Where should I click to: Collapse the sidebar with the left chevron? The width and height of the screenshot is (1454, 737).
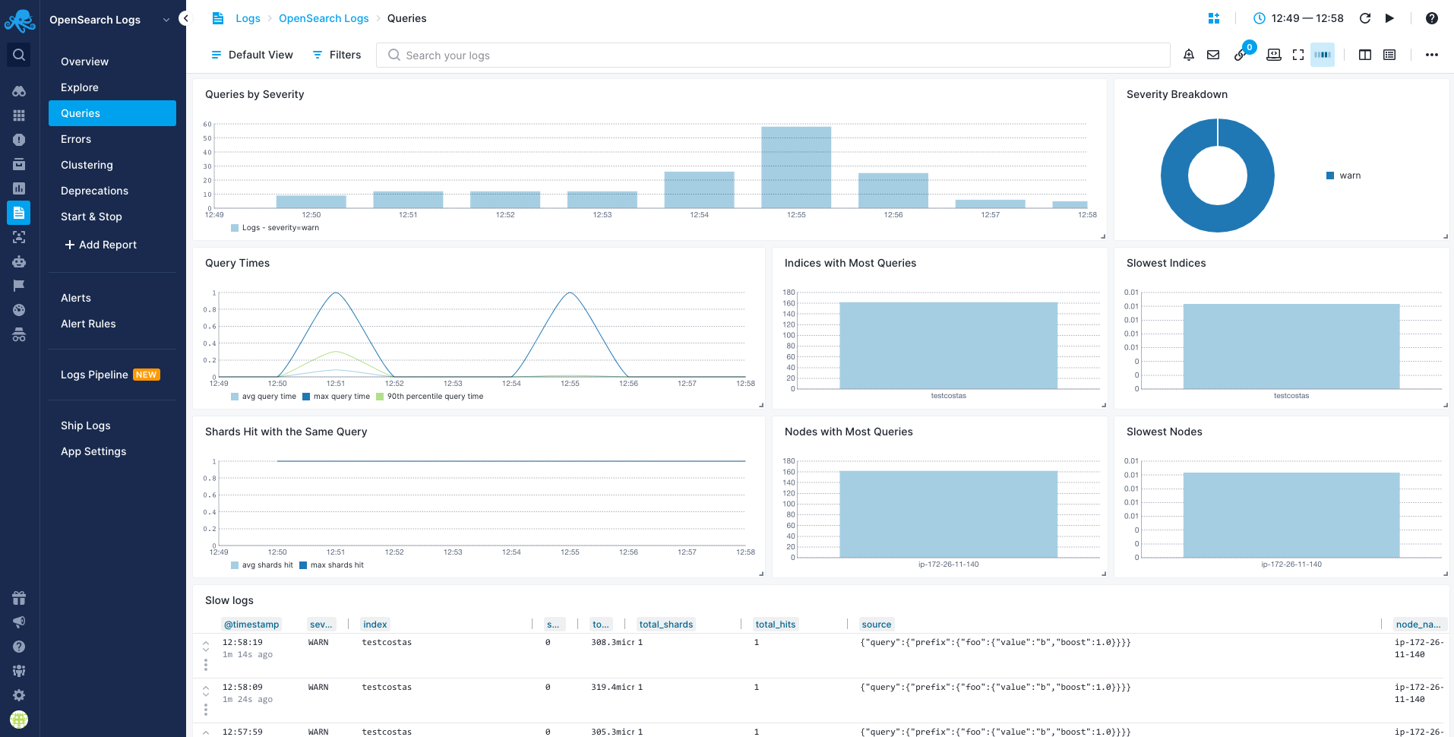click(185, 18)
